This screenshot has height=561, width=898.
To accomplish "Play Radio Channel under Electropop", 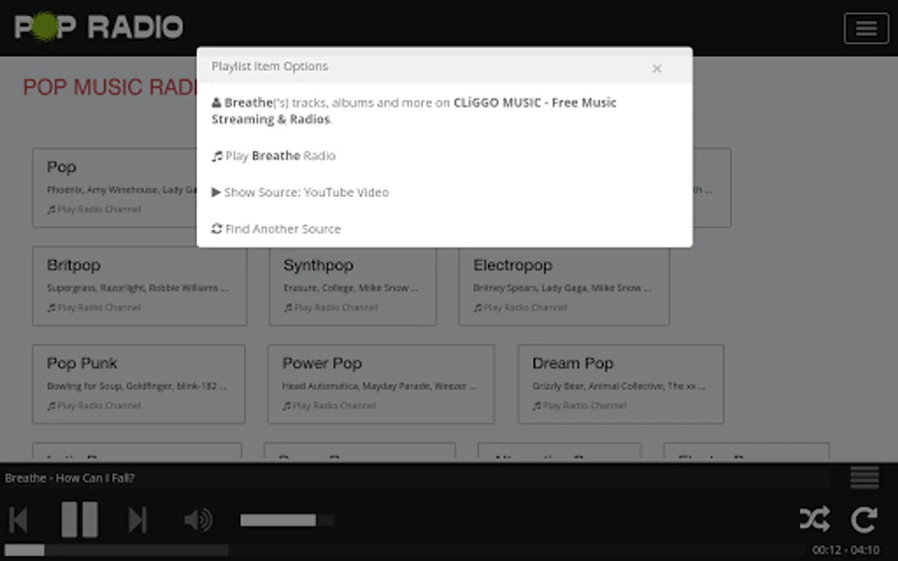I will coord(521,307).
